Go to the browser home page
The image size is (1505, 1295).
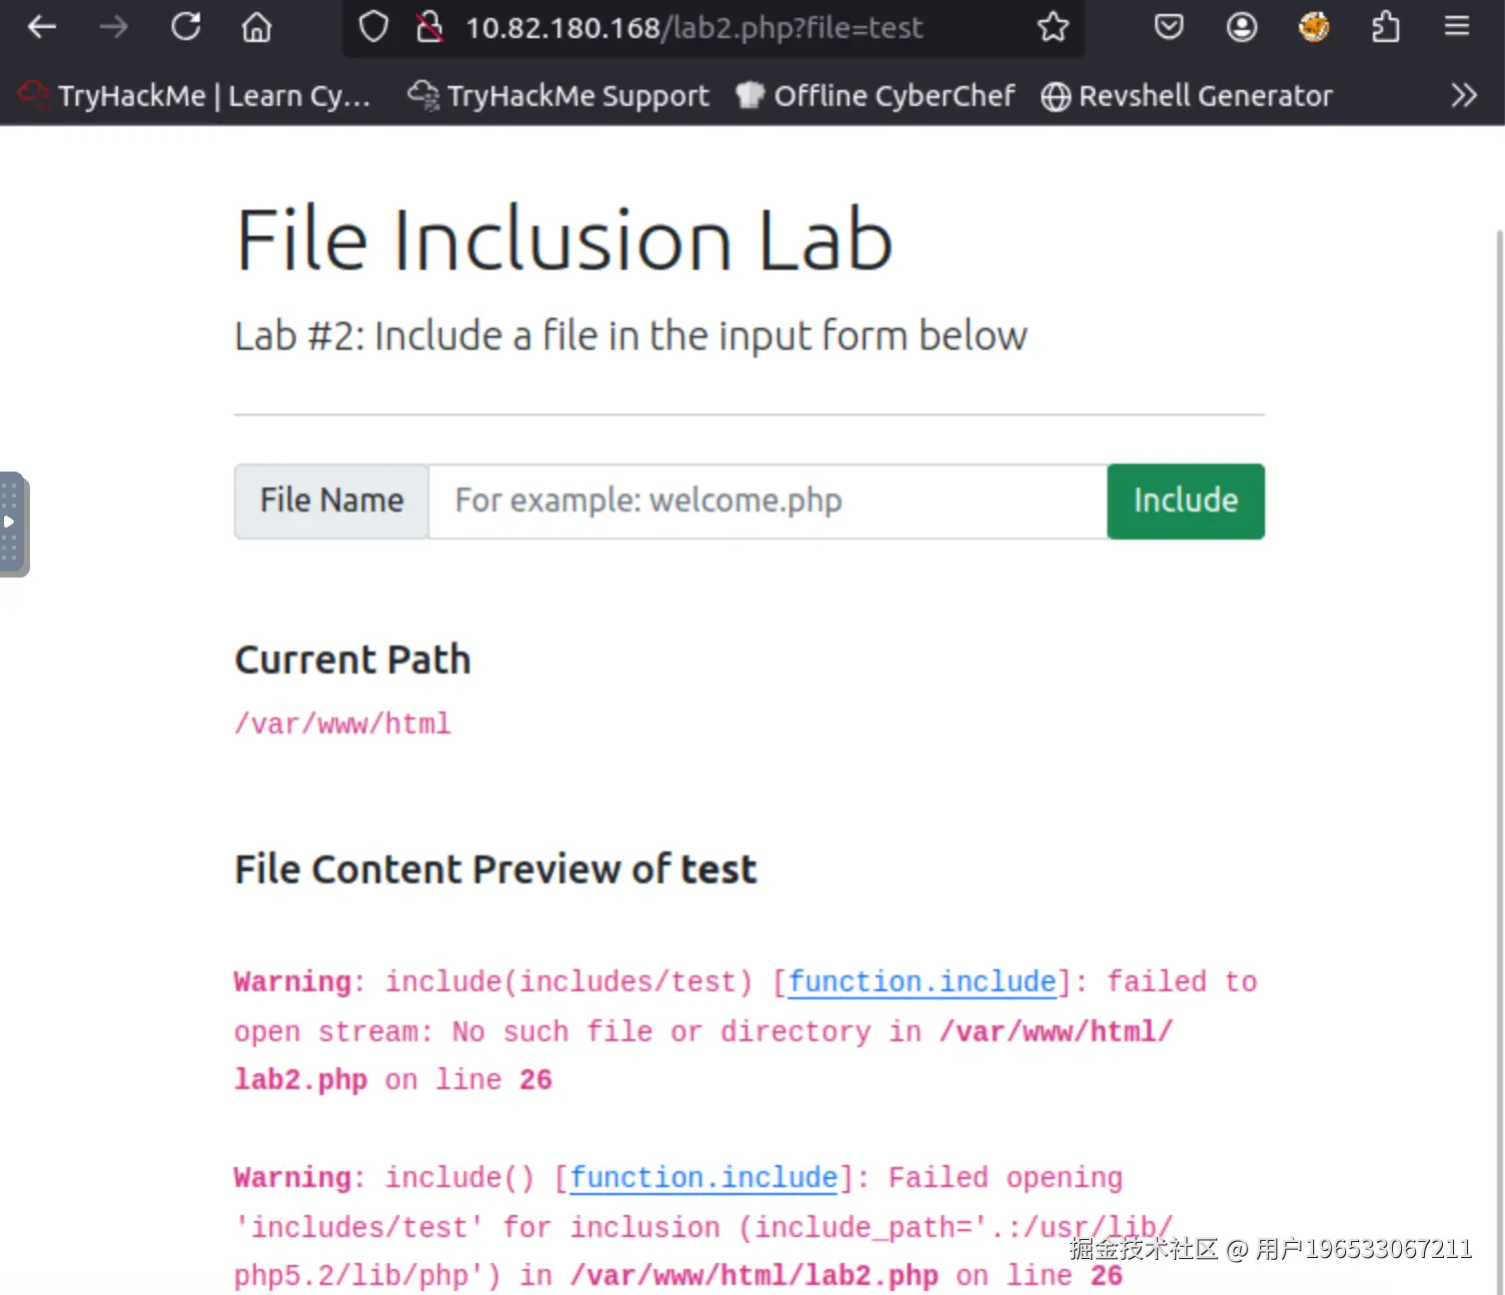coord(257,27)
